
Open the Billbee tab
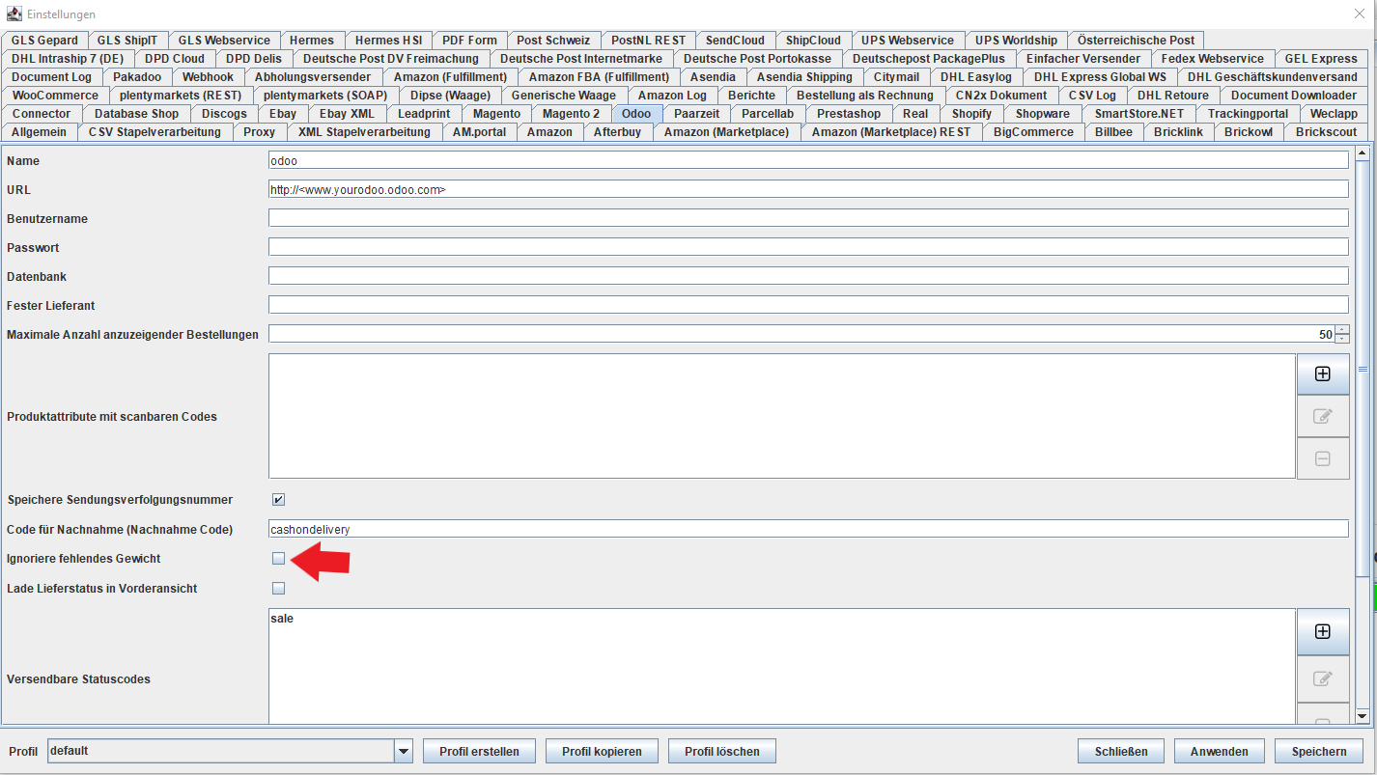1113,132
